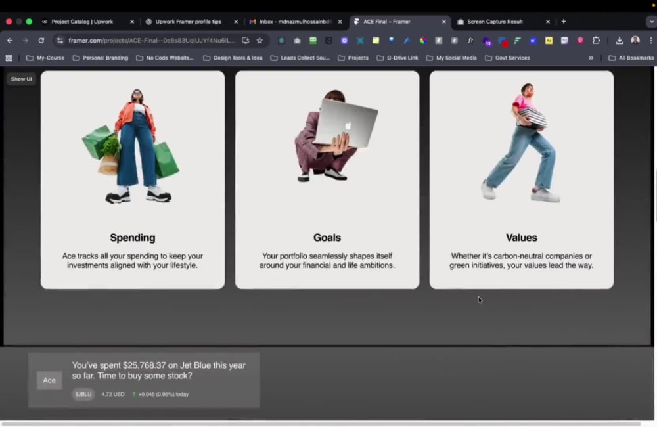
Task: Open the Chrome downloads icon
Action: [620, 41]
